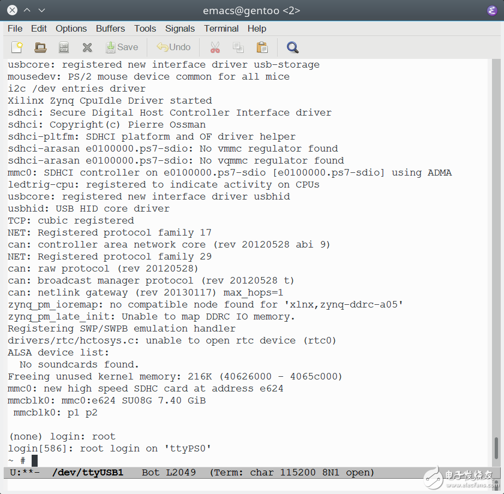Click /dev/ttyUSB1 in the mode line

87,472
